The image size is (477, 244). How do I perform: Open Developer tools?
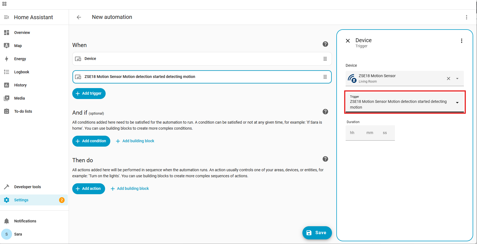point(34,187)
